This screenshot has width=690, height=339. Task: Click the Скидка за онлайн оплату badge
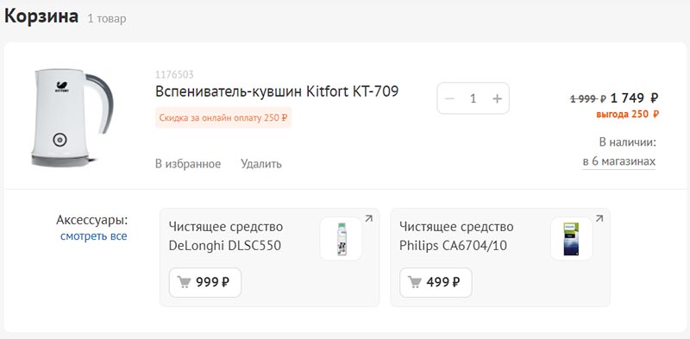(x=223, y=118)
